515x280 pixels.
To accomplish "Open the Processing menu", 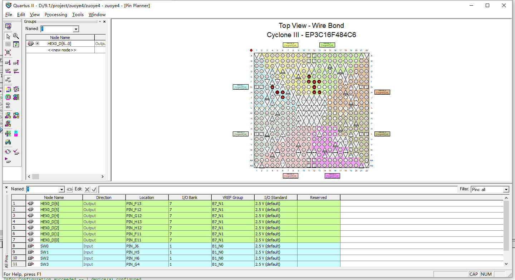I will pos(56,15).
